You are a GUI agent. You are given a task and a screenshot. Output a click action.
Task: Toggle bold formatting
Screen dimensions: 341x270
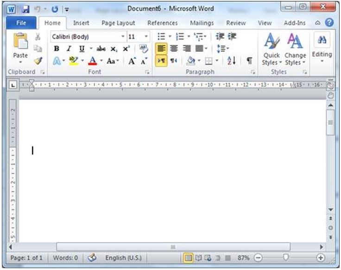(57, 49)
